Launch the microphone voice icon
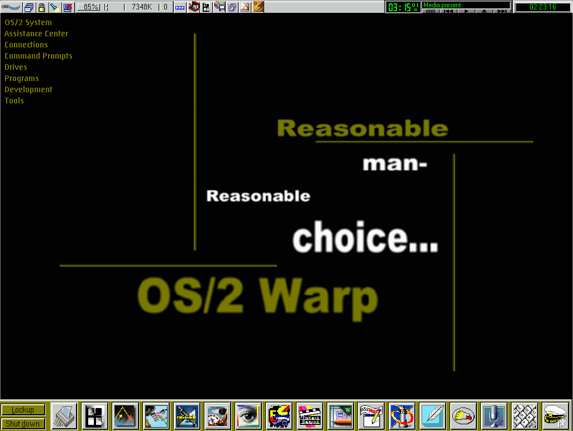The image size is (573, 431). [494, 416]
